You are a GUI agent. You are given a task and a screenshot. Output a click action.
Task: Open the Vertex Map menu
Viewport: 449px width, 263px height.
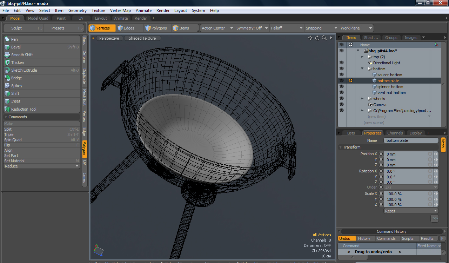point(120,11)
